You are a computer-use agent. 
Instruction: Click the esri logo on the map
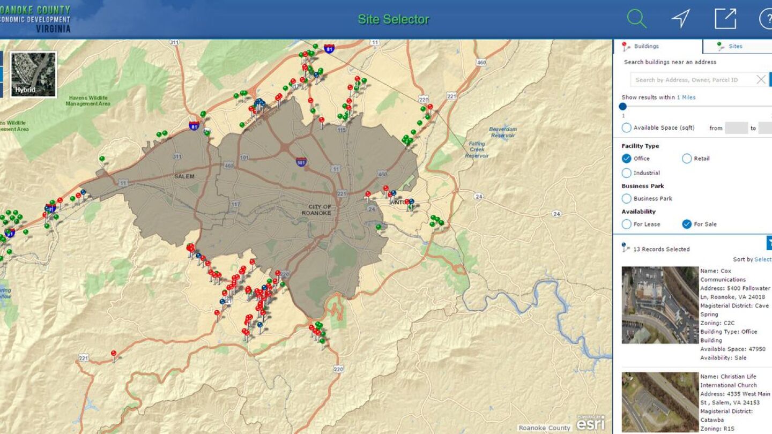(590, 422)
